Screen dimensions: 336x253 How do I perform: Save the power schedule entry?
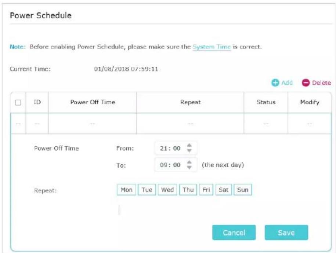[286, 232]
